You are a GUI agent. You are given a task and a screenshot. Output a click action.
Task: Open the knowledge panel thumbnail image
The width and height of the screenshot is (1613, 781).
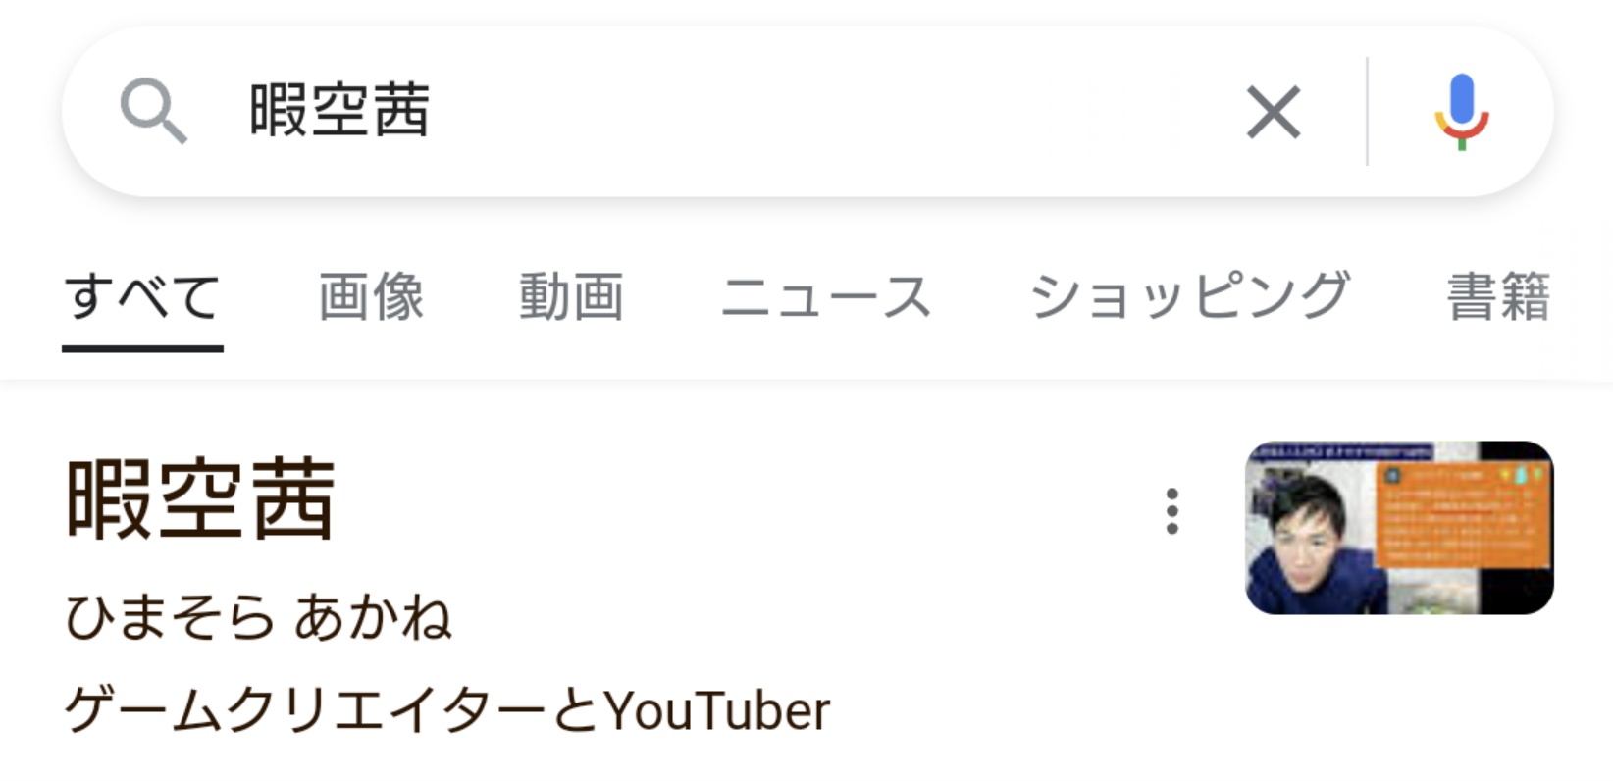[1399, 528]
